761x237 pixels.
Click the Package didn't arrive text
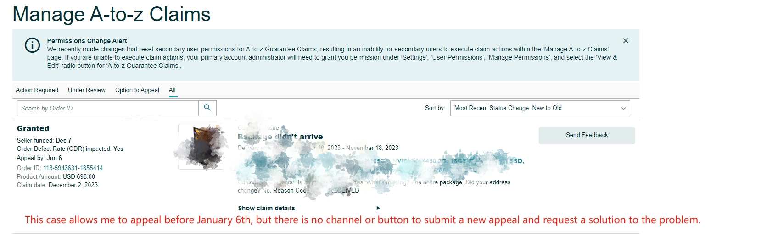[280, 137]
